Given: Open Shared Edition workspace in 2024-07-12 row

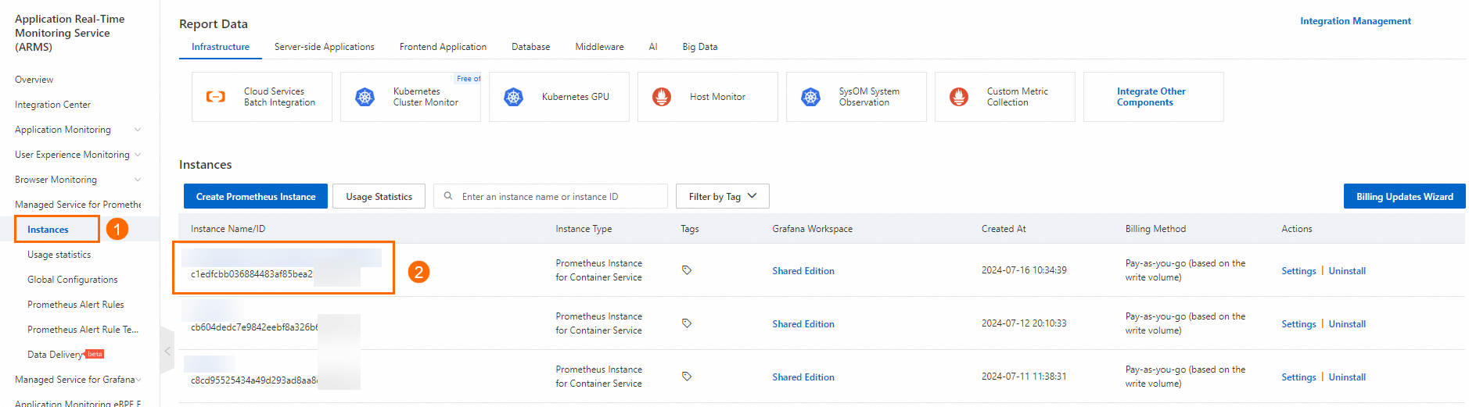Looking at the screenshot, I should tap(803, 324).
